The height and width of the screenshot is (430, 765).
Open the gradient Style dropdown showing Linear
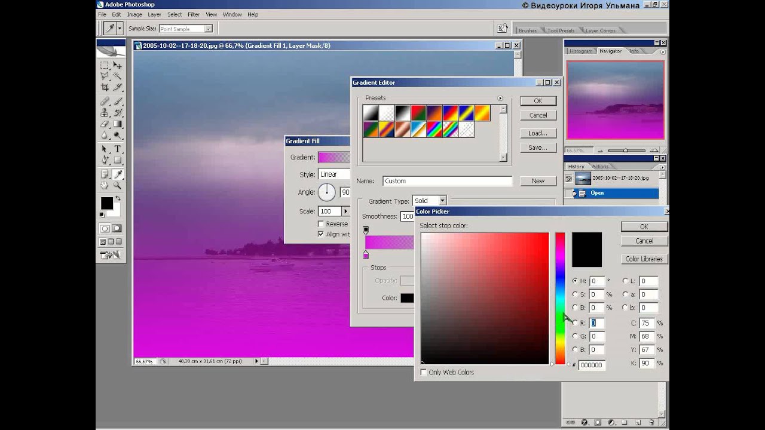[333, 174]
